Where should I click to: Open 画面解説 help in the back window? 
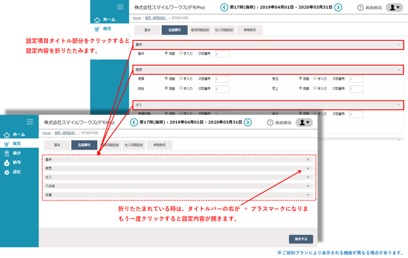pyautogui.click(x=369, y=8)
